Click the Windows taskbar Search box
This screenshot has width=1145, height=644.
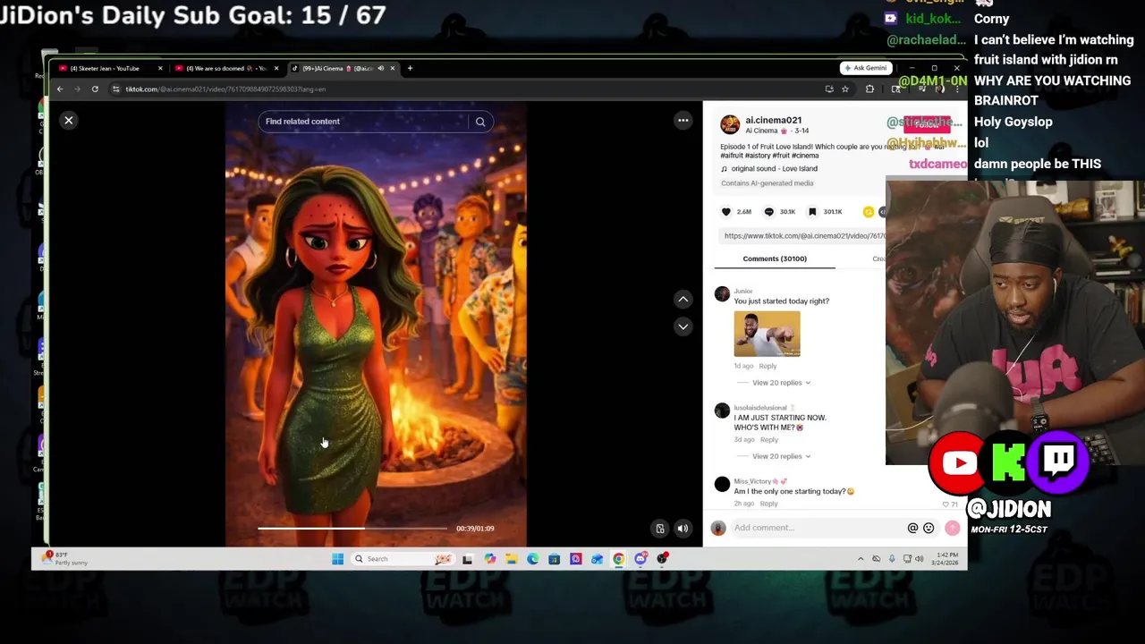(x=403, y=559)
